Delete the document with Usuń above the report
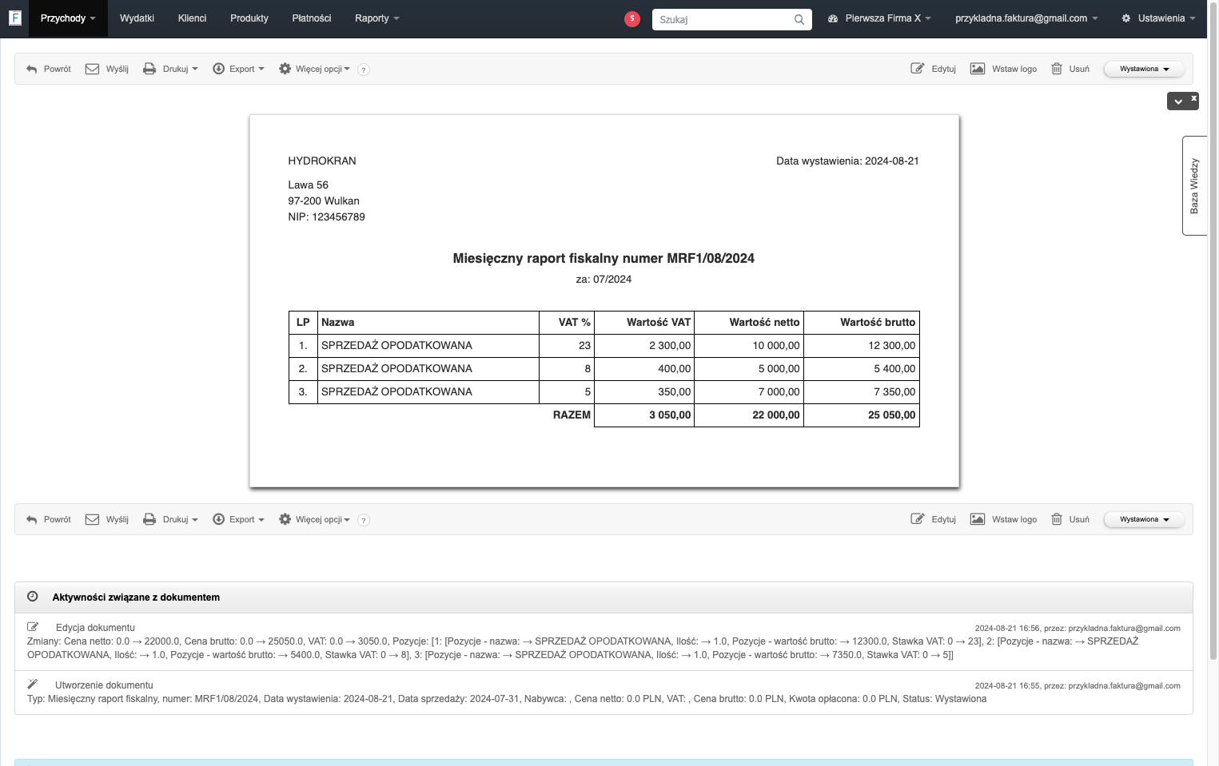This screenshot has width=1219, height=766. 1070,69
